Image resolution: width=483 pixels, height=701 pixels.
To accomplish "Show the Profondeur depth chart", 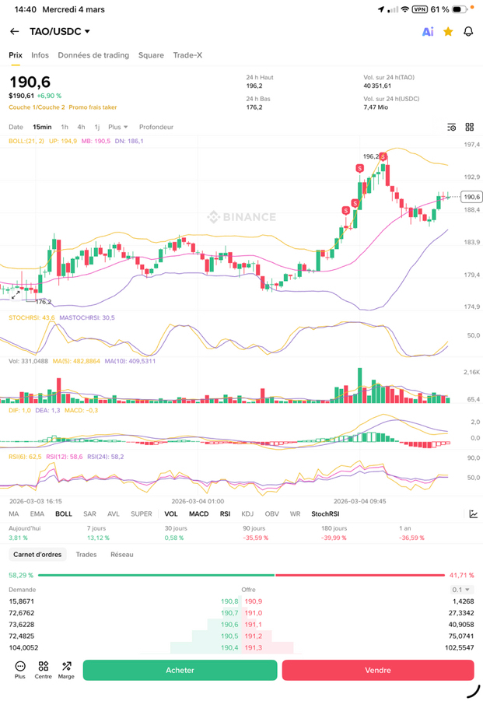I will 156,127.
